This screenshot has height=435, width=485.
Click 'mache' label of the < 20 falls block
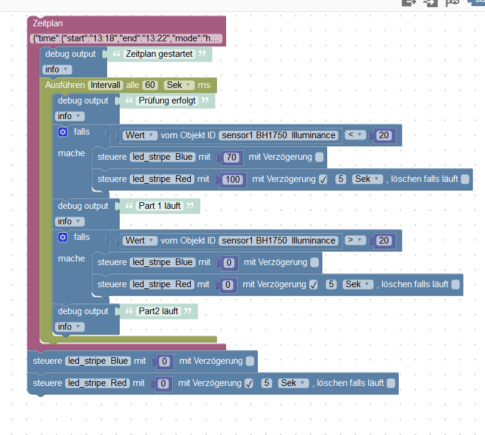pos(71,153)
